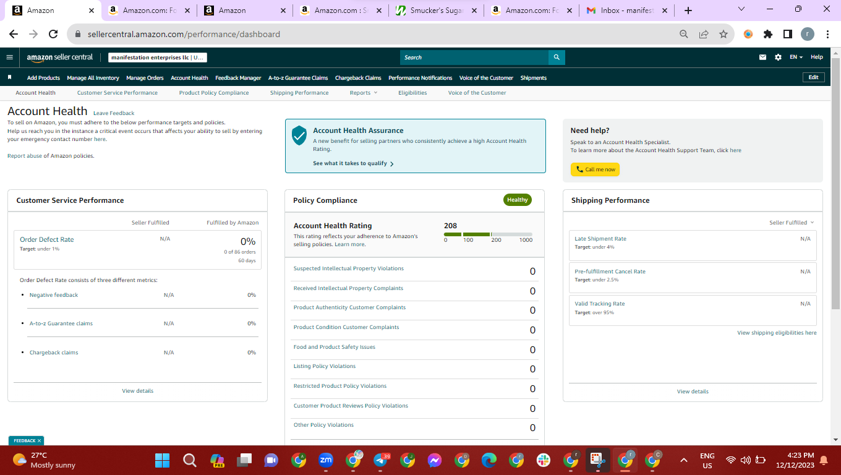This screenshot has width=841, height=475.
Task: Click View shipping eligibilities here link
Action: pos(777,333)
